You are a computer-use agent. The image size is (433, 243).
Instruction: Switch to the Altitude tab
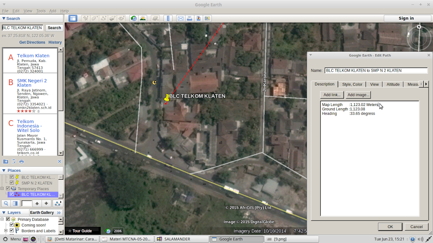(x=393, y=84)
